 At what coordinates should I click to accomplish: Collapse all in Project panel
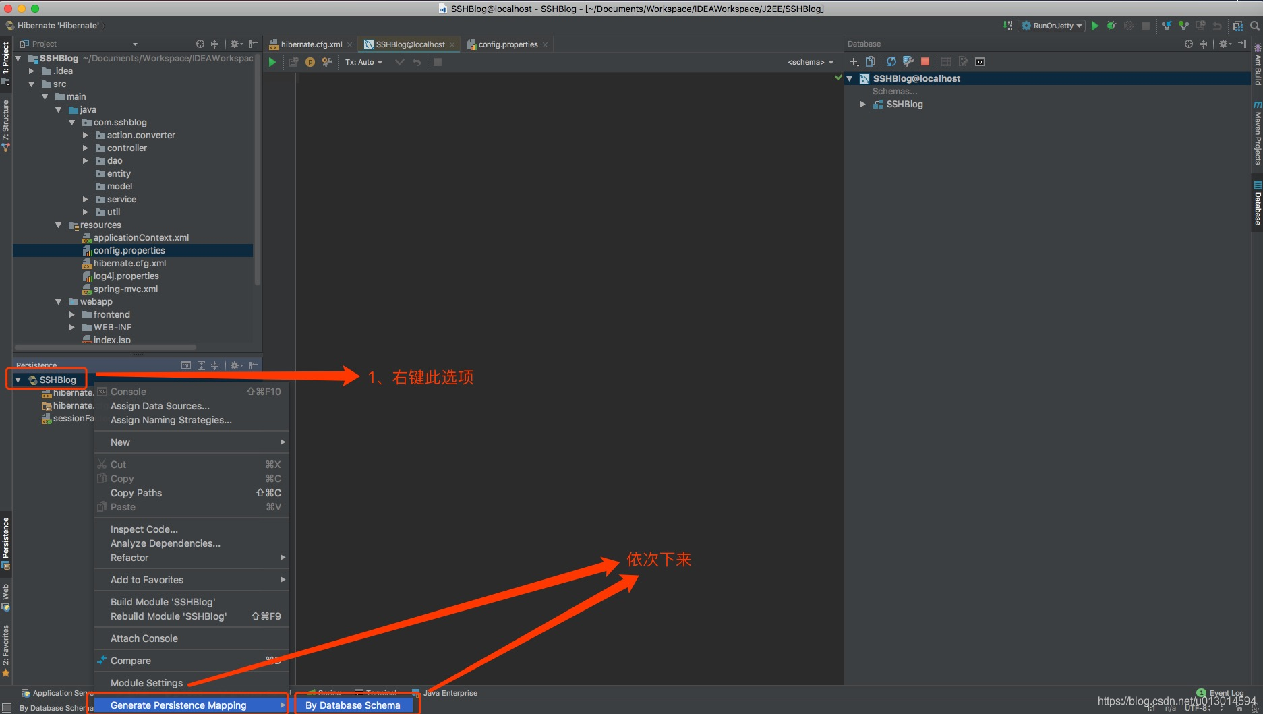215,44
